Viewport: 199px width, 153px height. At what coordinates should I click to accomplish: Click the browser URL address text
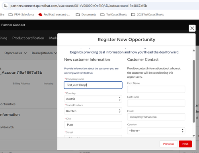click(79, 6)
